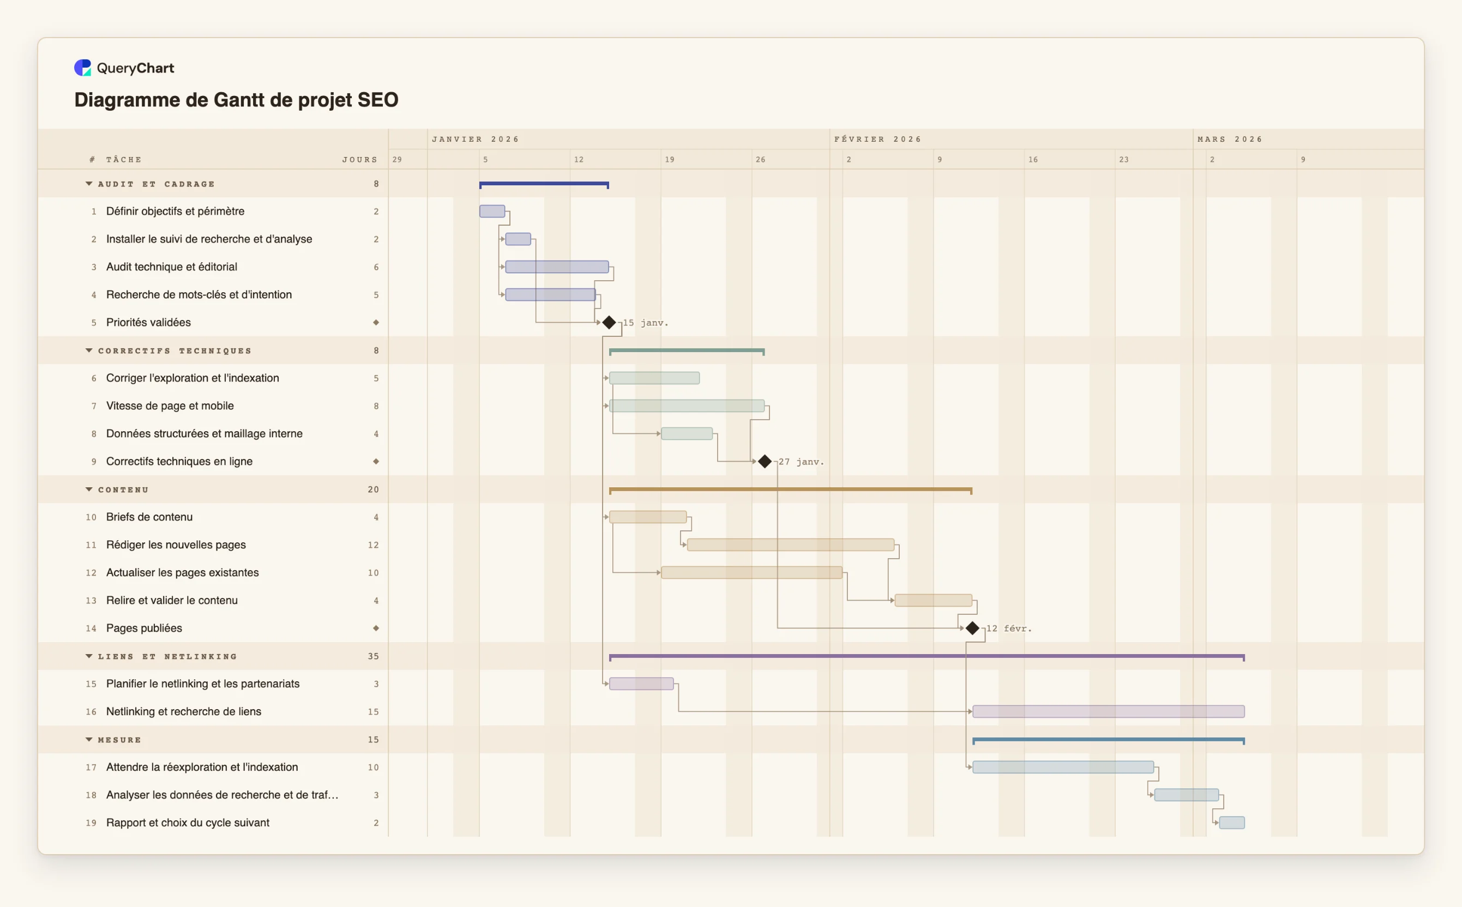Click the Mesure group summary bar
The height and width of the screenshot is (907, 1462).
point(1109,740)
